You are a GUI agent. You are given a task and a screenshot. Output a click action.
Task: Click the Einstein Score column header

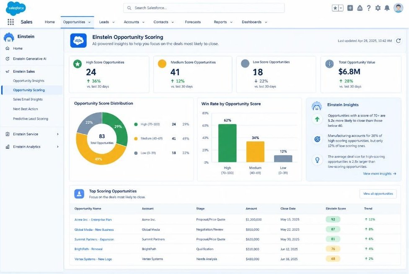(336, 209)
